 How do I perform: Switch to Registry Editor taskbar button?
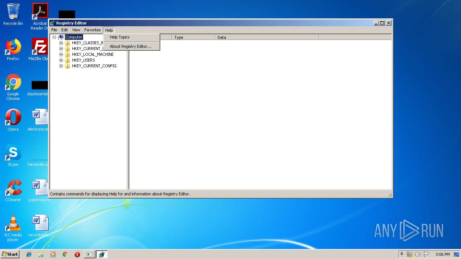click(102, 254)
